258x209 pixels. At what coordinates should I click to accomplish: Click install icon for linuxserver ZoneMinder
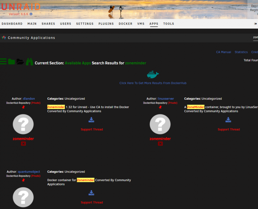[228, 120]
